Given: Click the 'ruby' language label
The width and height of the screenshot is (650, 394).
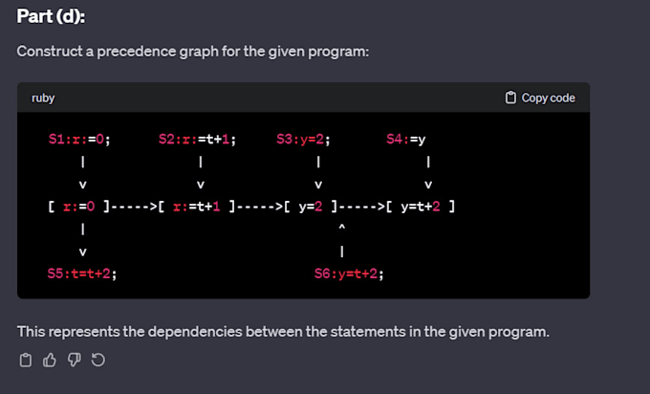Looking at the screenshot, I should 43,98.
